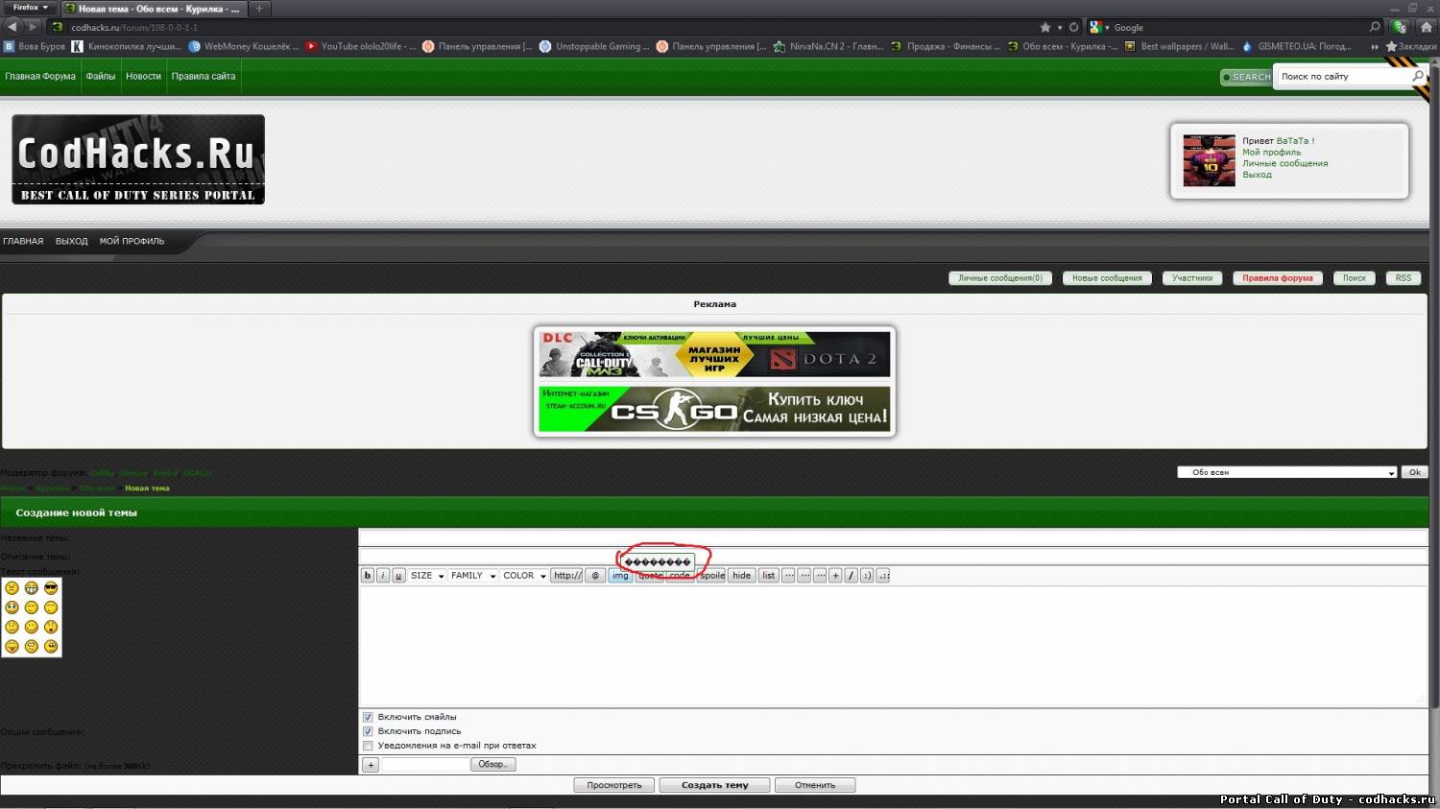
Task: Open smiley picker with :) toolbar button
Action: coord(867,576)
